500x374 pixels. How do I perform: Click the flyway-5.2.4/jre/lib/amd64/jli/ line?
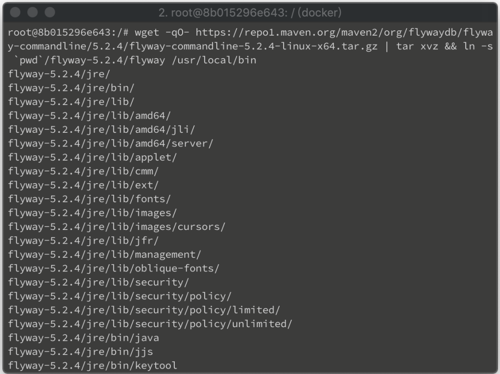point(102,129)
